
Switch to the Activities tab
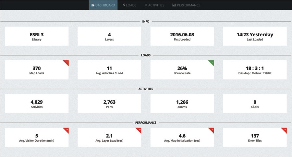[x=154, y=5]
